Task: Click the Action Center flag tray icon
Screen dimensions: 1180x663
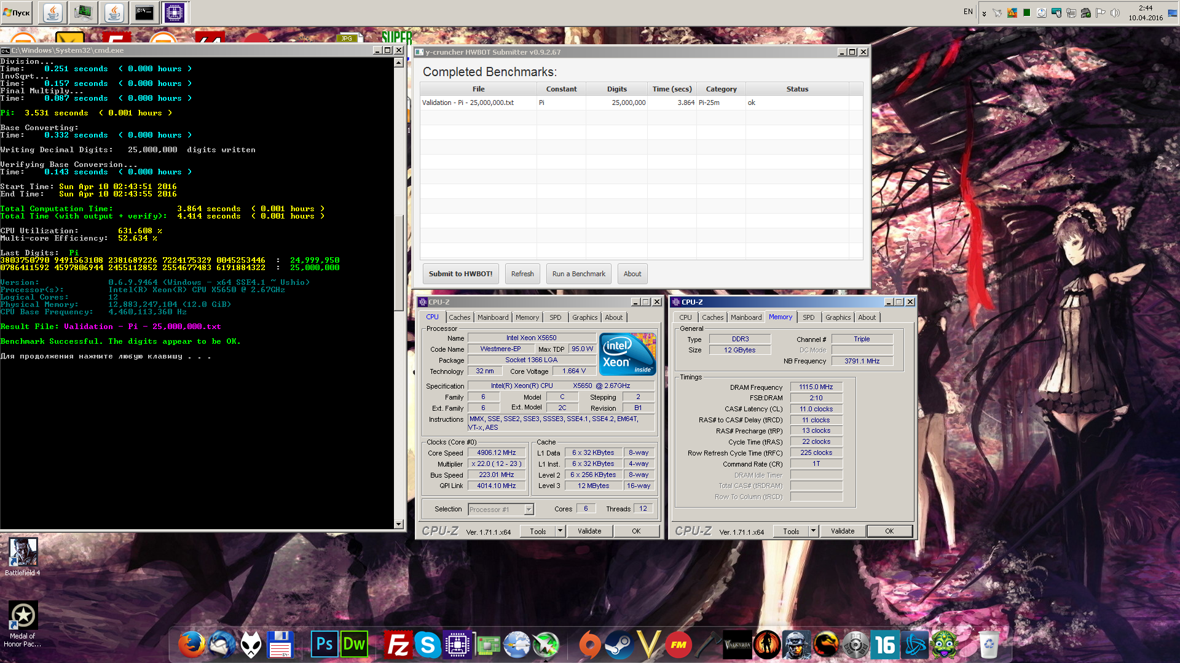Action: click(1100, 13)
